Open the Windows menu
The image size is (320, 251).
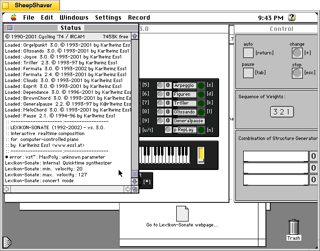coord(74,18)
